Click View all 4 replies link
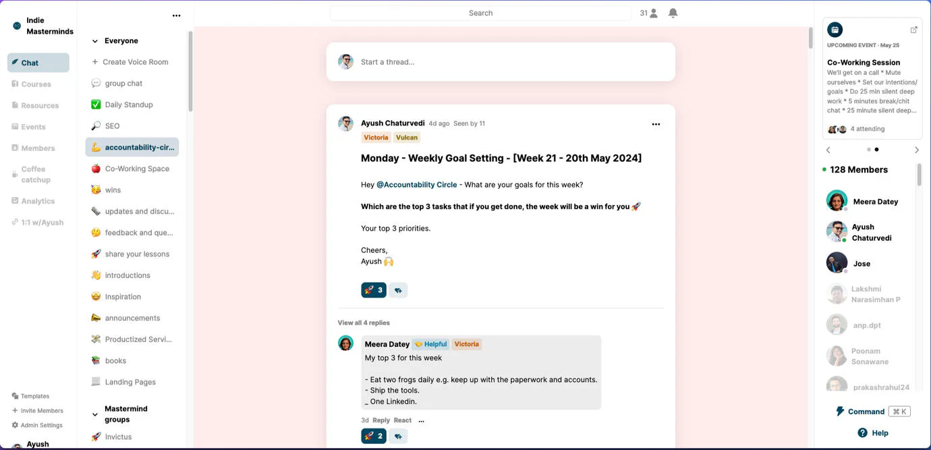This screenshot has height=450, width=931. [364, 322]
